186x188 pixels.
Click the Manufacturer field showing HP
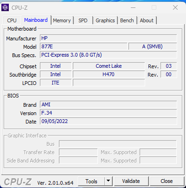click(x=109, y=38)
